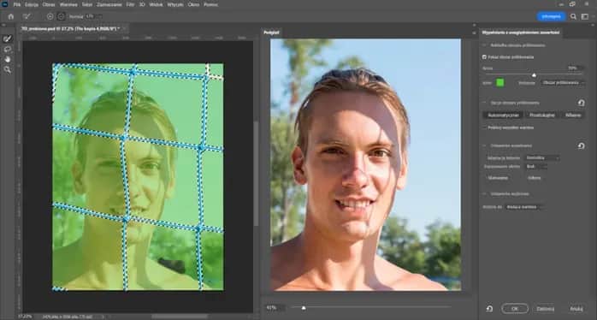Image resolution: width=597 pixels, height=320 pixels.
Task: Collapse the fill settings section
Action: pos(485,145)
